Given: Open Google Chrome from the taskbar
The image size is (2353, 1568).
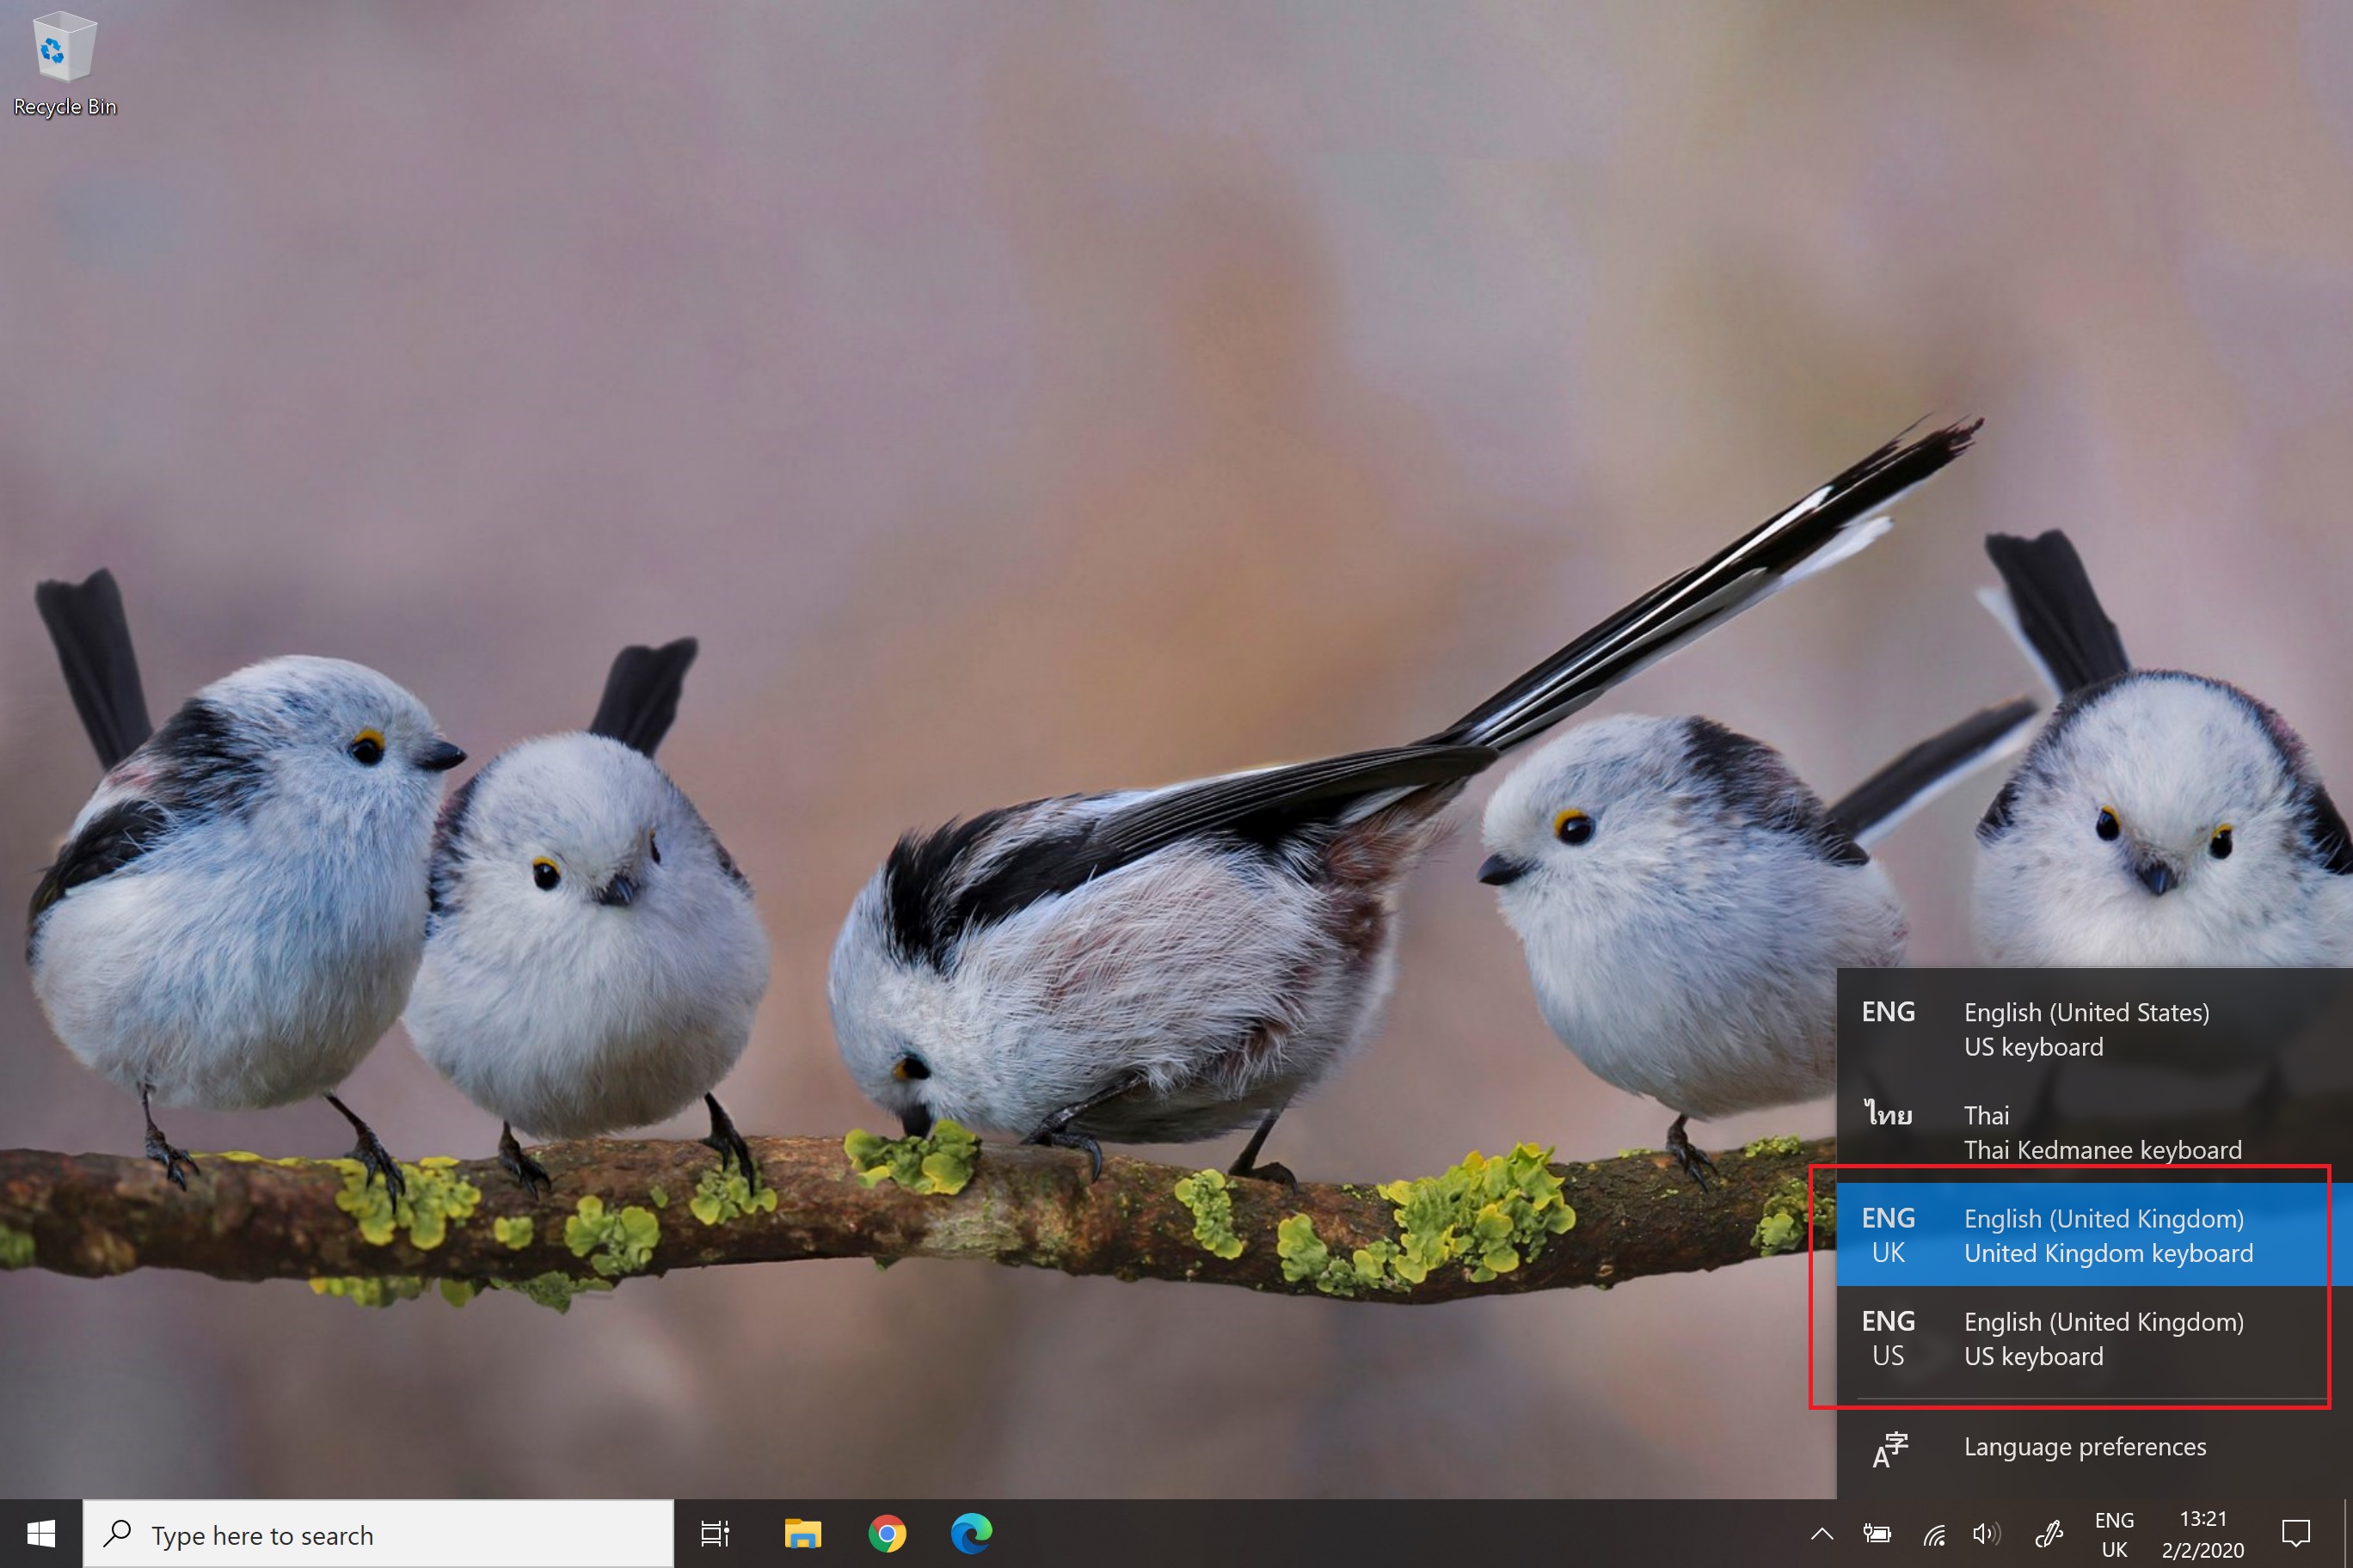Looking at the screenshot, I should (x=887, y=1533).
